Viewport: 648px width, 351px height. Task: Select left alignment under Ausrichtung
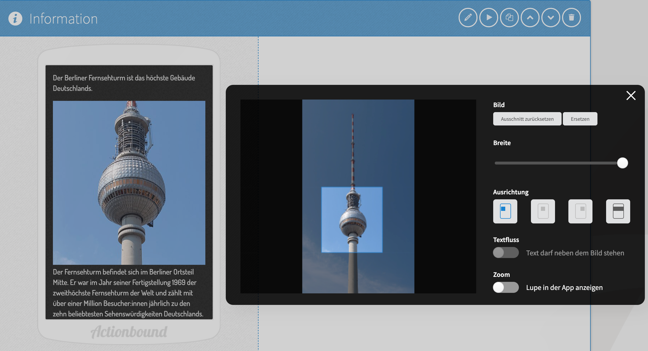[505, 211]
